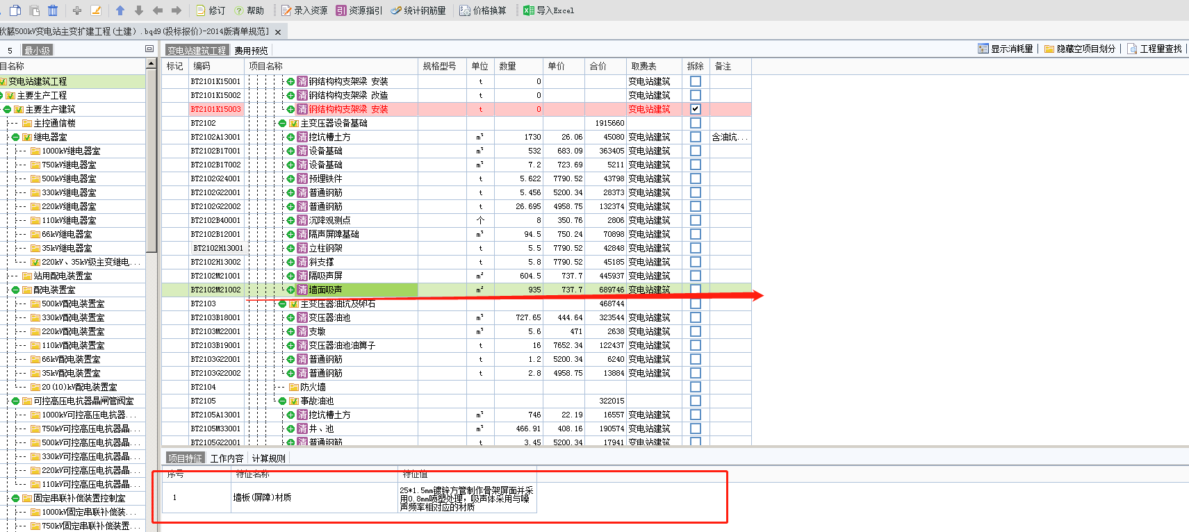
Task: Click 隐藏空项目划分 button
Action: click(x=1080, y=49)
